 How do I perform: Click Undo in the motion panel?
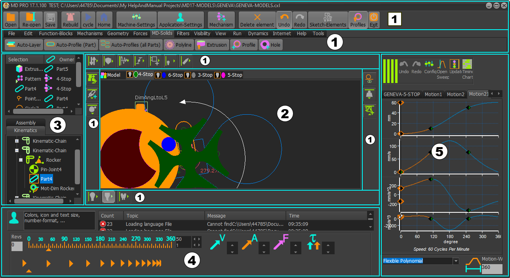click(404, 68)
